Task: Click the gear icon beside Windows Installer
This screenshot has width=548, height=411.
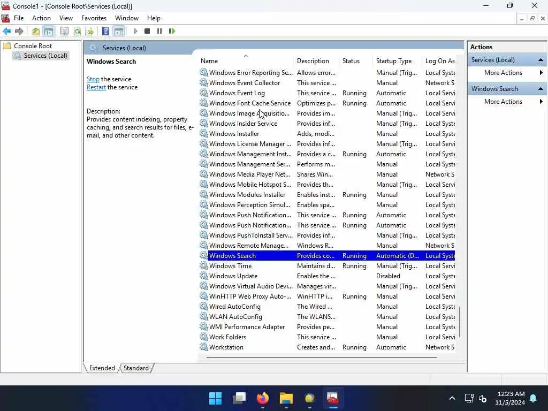Action: [x=204, y=133]
